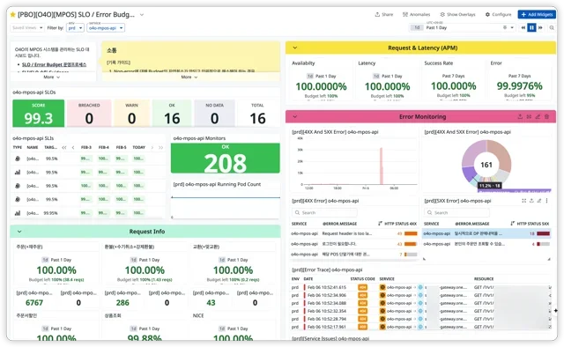Open trace row Feb 06 10:52:34.906
The height and width of the screenshot is (347, 564).
click(421, 295)
